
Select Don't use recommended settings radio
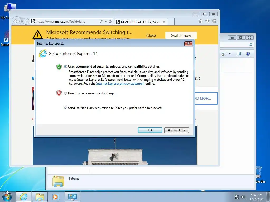pyautogui.click(x=65, y=93)
